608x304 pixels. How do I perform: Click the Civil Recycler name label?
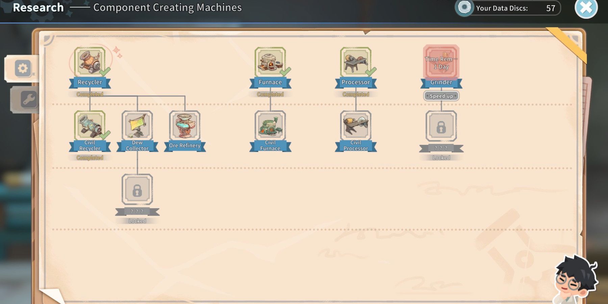tap(90, 146)
